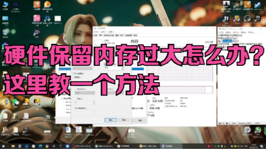This screenshot has height=149, width=266.
Task: Switch to Task Manager in the taskbar
Action: (126, 146)
